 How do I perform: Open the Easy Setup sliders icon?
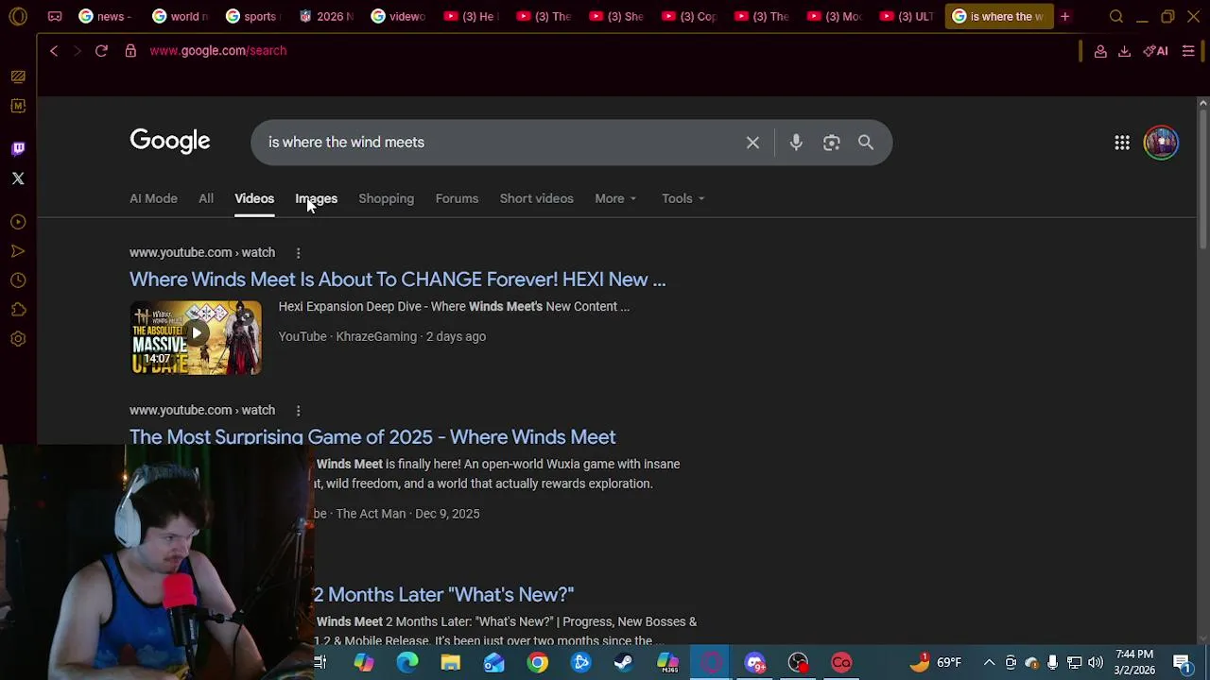tap(1188, 51)
